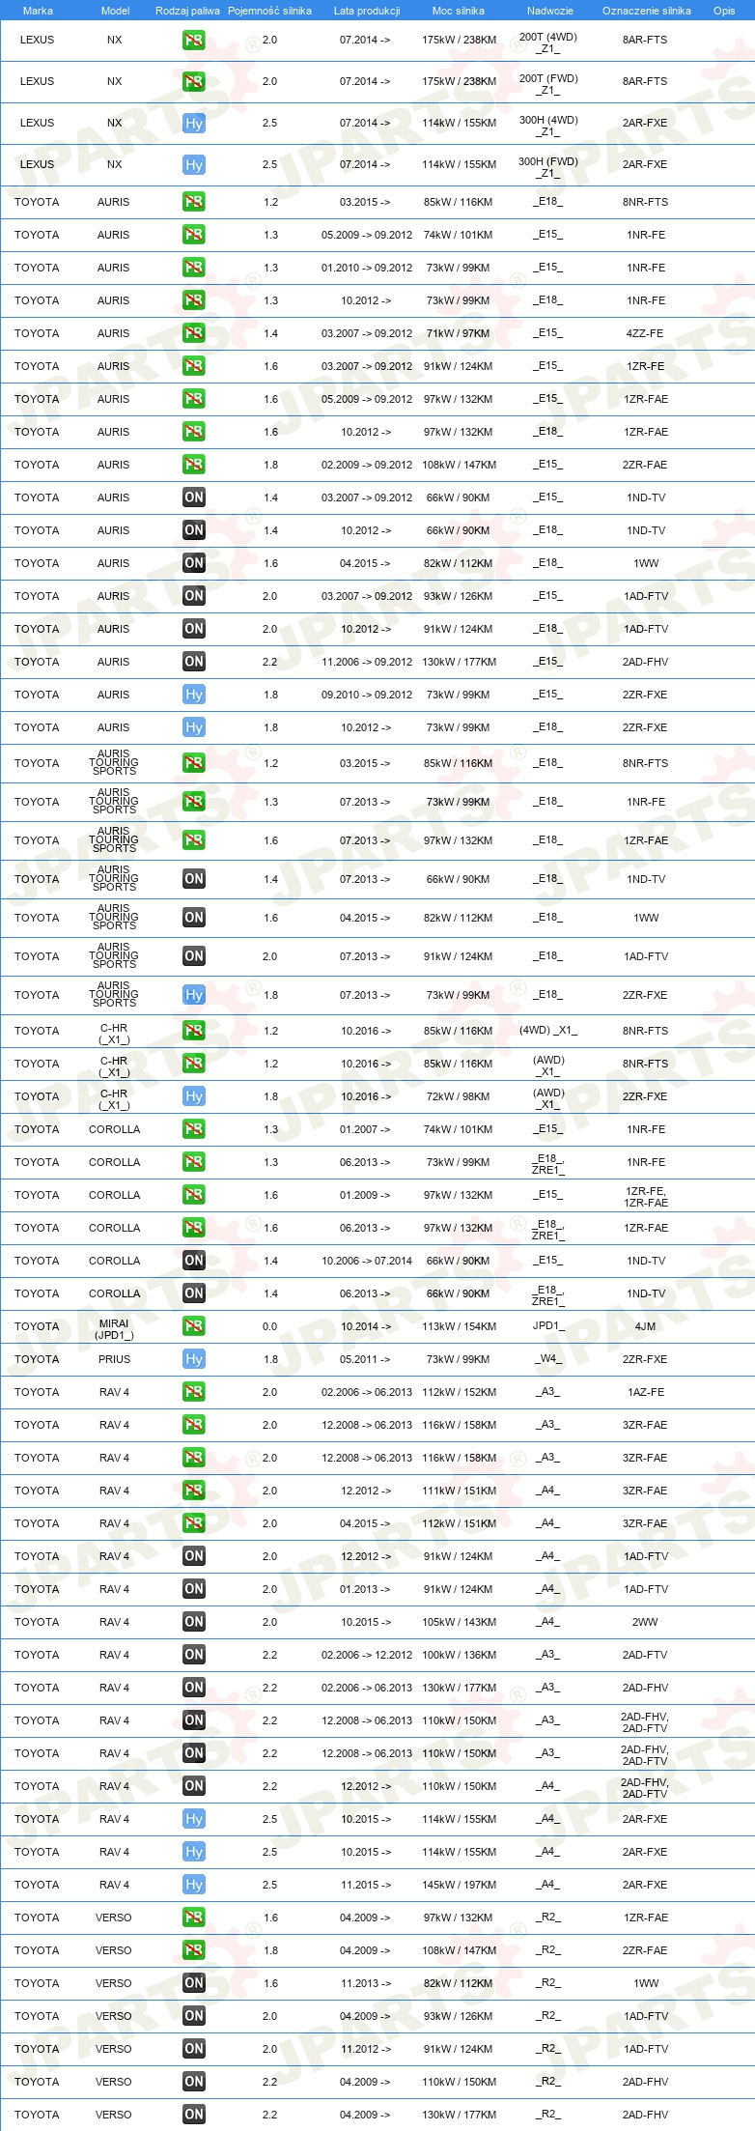Click fuel icon in Mirai 4JM row
755x2131 pixels.
[x=194, y=1326]
